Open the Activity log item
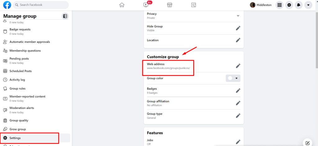Viewport: 318px width, 146px height. coord(35,80)
